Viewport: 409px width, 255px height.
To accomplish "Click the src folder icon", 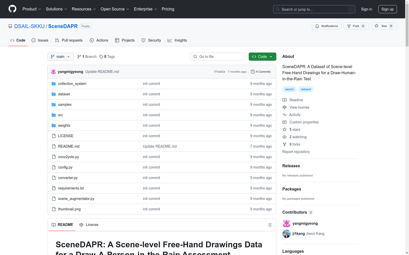I will click(x=54, y=115).
